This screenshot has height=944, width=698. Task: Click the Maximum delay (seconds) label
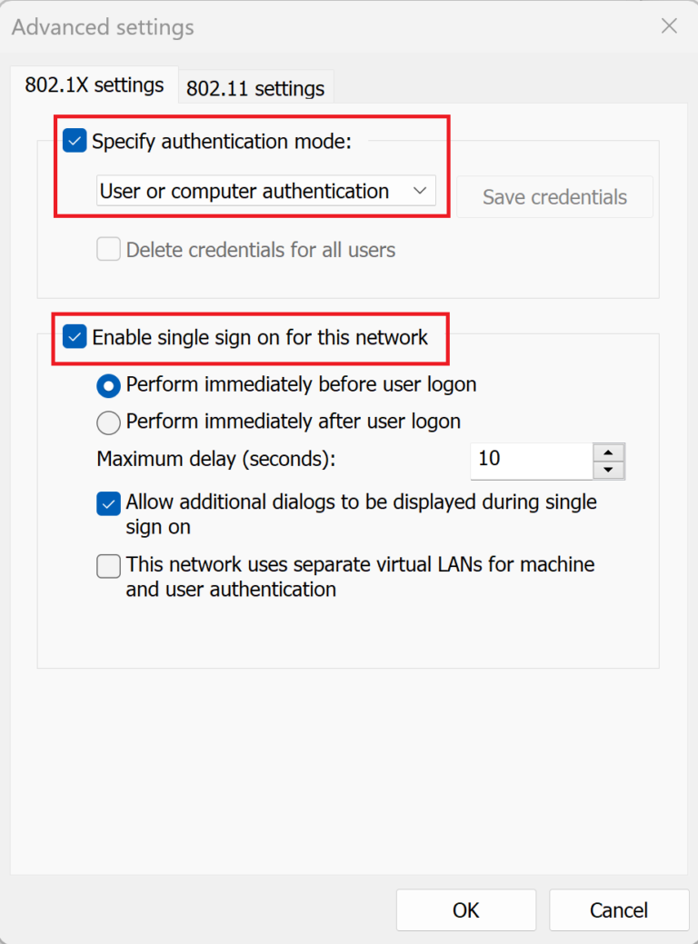[216, 459]
